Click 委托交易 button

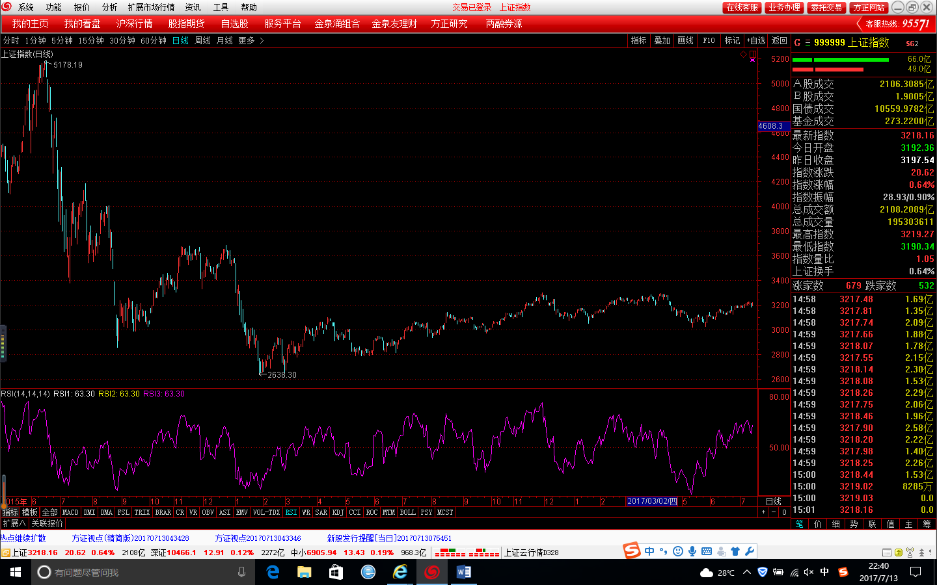[826, 7]
